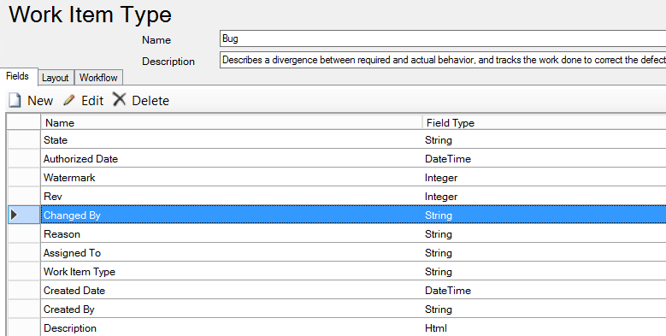Click the Delete X icon
This screenshot has height=336, width=666.
pos(120,99)
